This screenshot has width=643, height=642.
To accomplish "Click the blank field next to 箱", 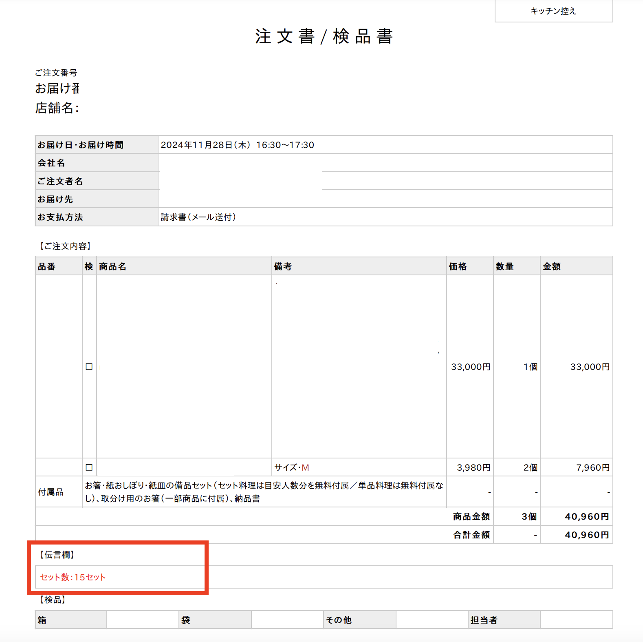I will (x=143, y=620).
